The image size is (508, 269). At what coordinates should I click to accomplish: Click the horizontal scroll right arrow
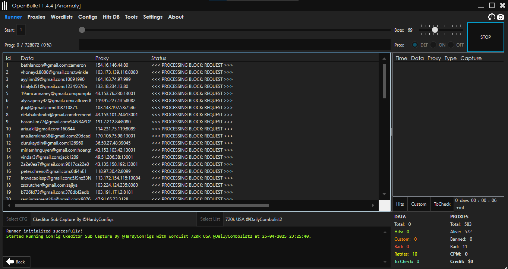[x=373, y=205]
